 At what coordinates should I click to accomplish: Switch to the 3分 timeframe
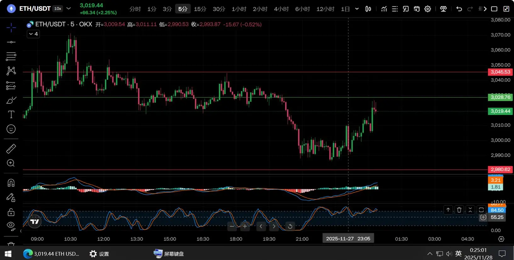pos(167,9)
